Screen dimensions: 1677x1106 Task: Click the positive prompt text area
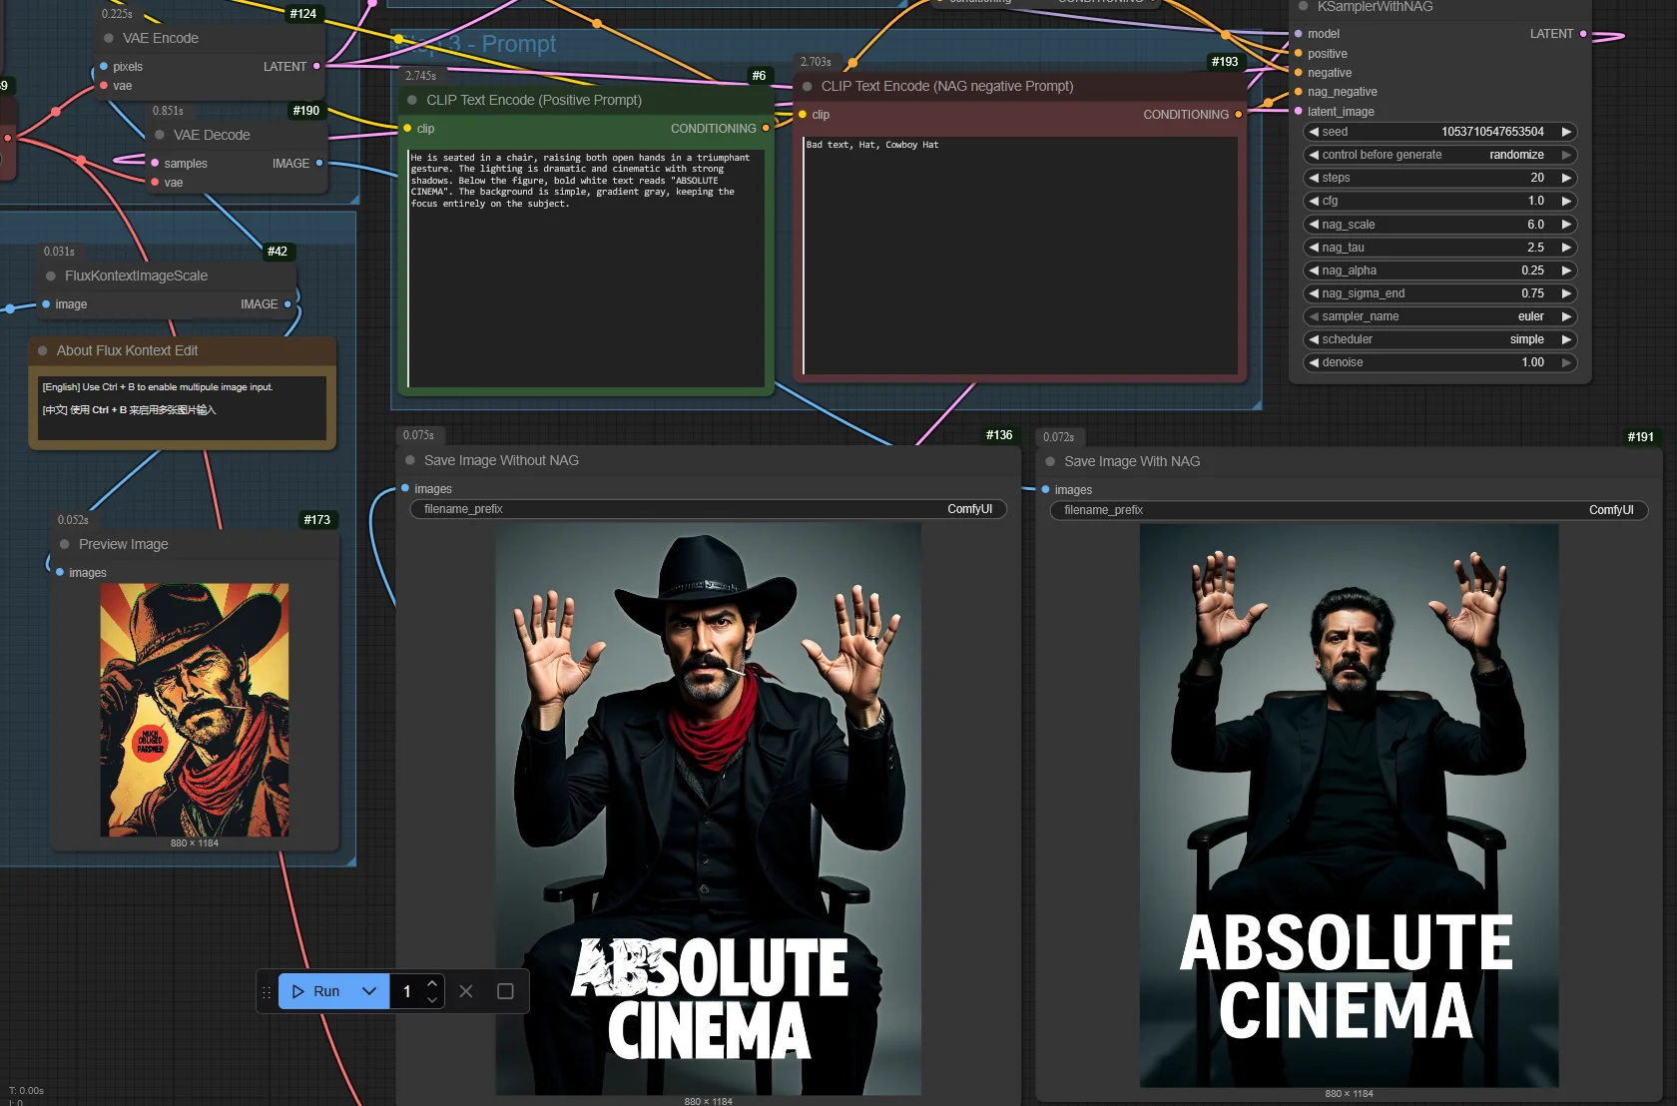click(x=586, y=268)
